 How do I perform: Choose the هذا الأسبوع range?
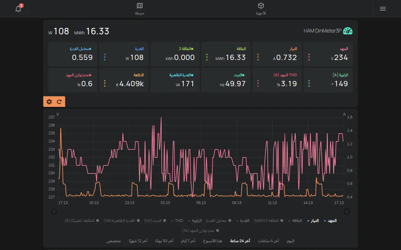(213, 241)
